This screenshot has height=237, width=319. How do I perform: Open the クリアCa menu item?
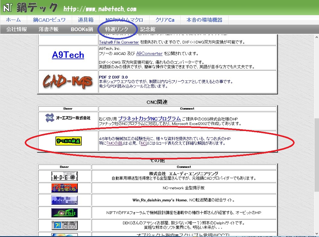coord(165,20)
